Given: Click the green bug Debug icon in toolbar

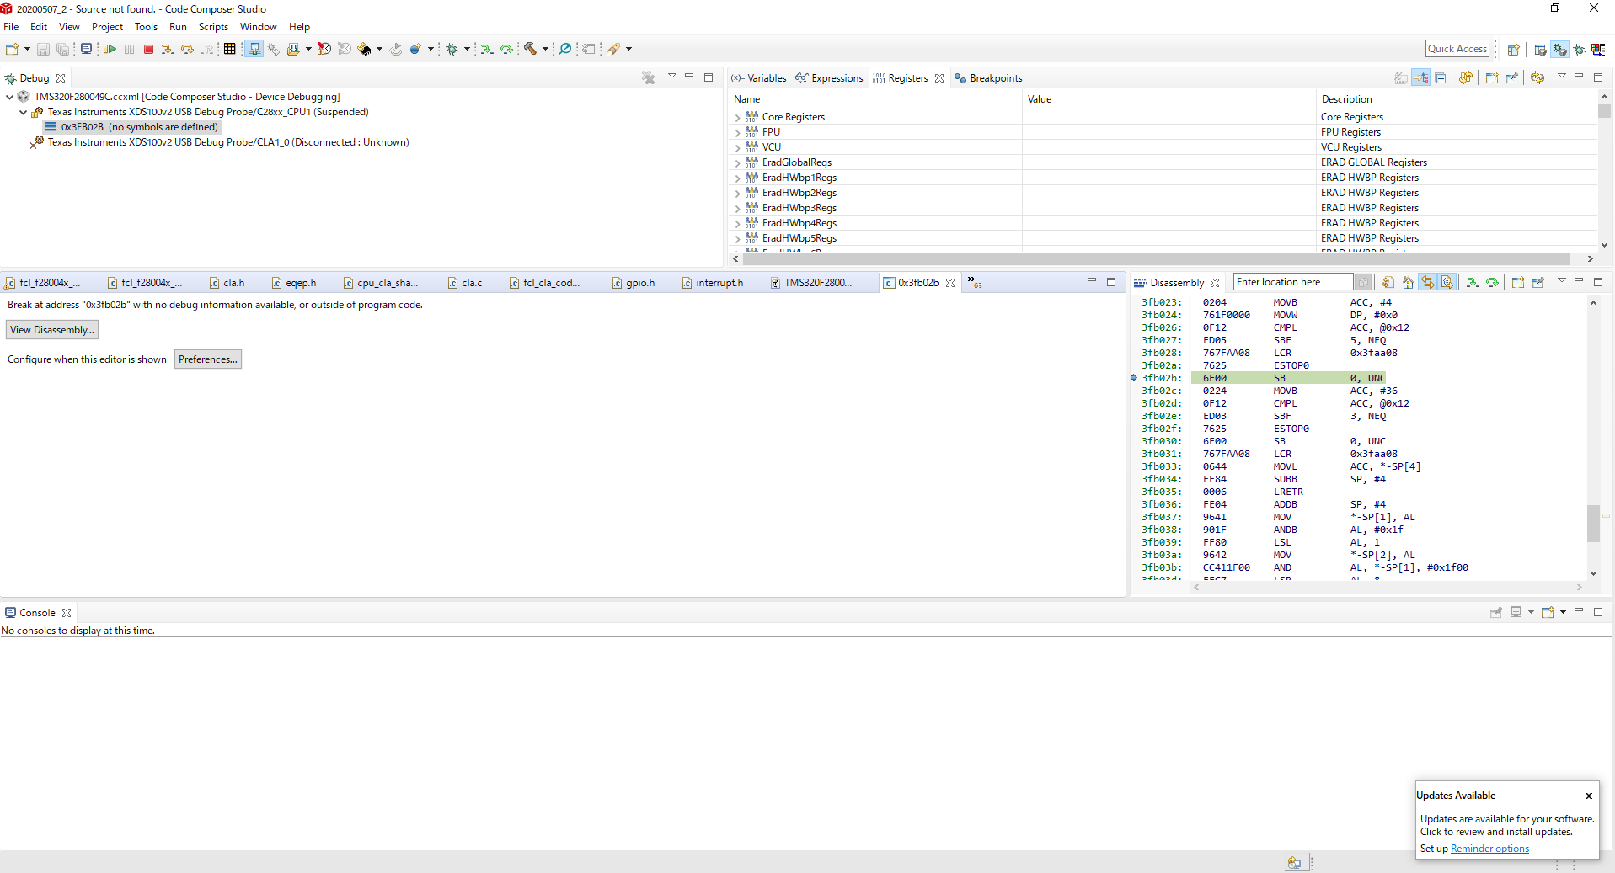Looking at the screenshot, I should click(452, 50).
